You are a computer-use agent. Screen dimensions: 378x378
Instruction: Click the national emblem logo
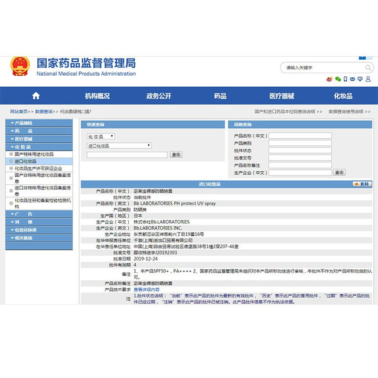pos(20,66)
